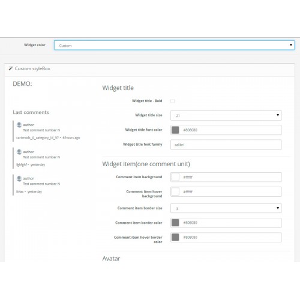Click the Widget title font family field

click(x=226, y=145)
